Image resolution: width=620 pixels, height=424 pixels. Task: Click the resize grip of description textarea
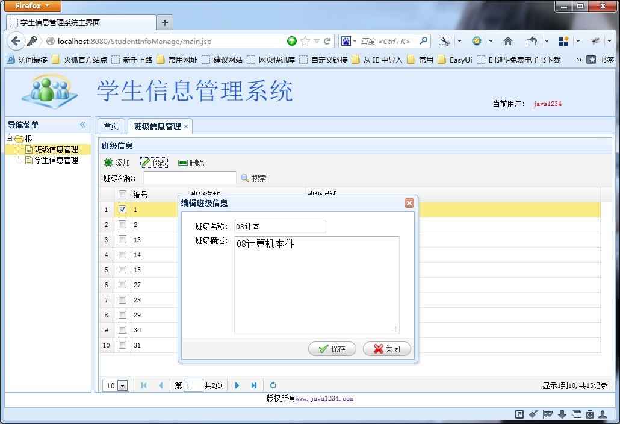394,329
